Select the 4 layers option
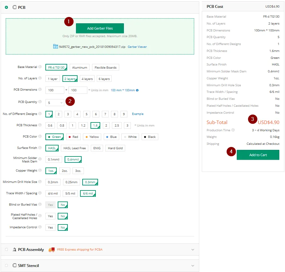Screen dimensions: 285x272 [x=87, y=79]
